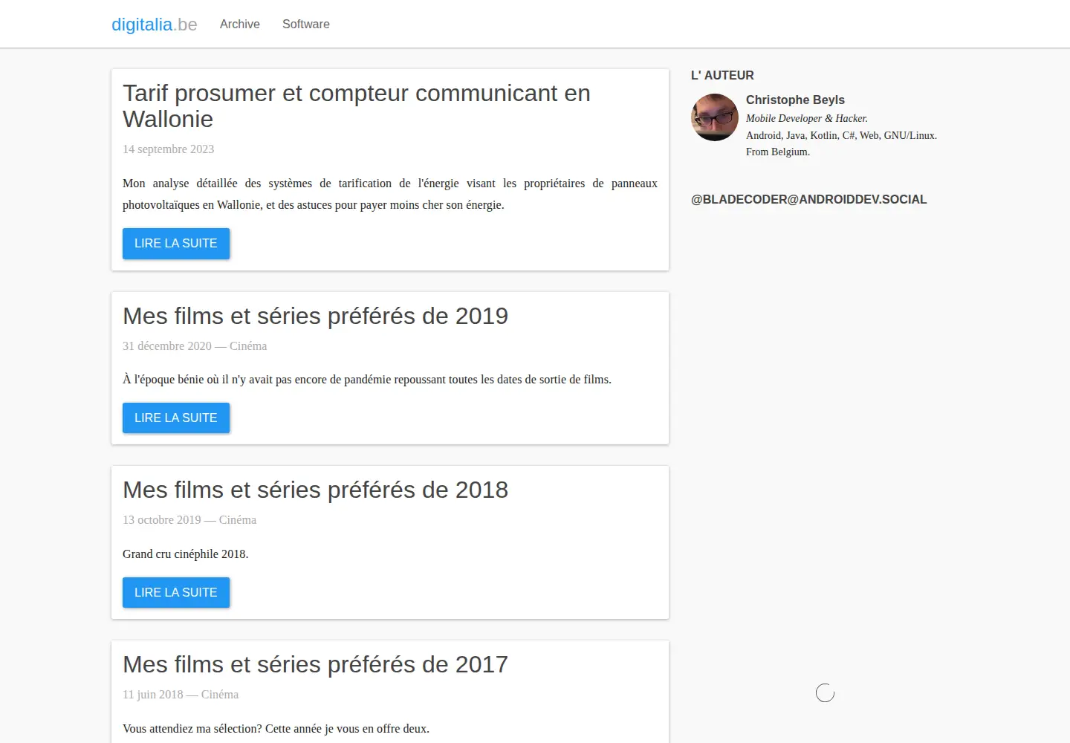The width and height of the screenshot is (1070, 743).
Task: Click the 'L' AUTEUR' sidebar heading
Action: tap(722, 75)
